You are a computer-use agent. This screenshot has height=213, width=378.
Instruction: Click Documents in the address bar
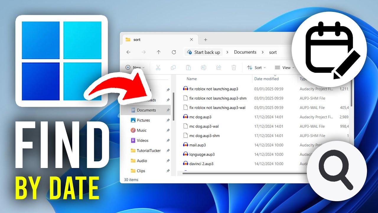pos(245,52)
